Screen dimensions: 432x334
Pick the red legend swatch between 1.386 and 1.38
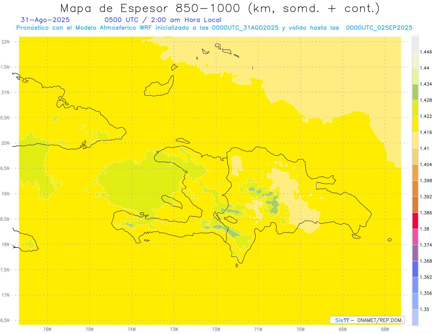[x=415, y=221]
